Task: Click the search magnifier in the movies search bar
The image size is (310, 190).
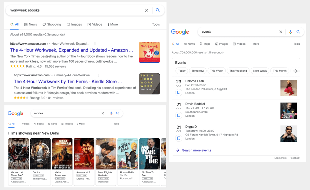Action: 118,113
